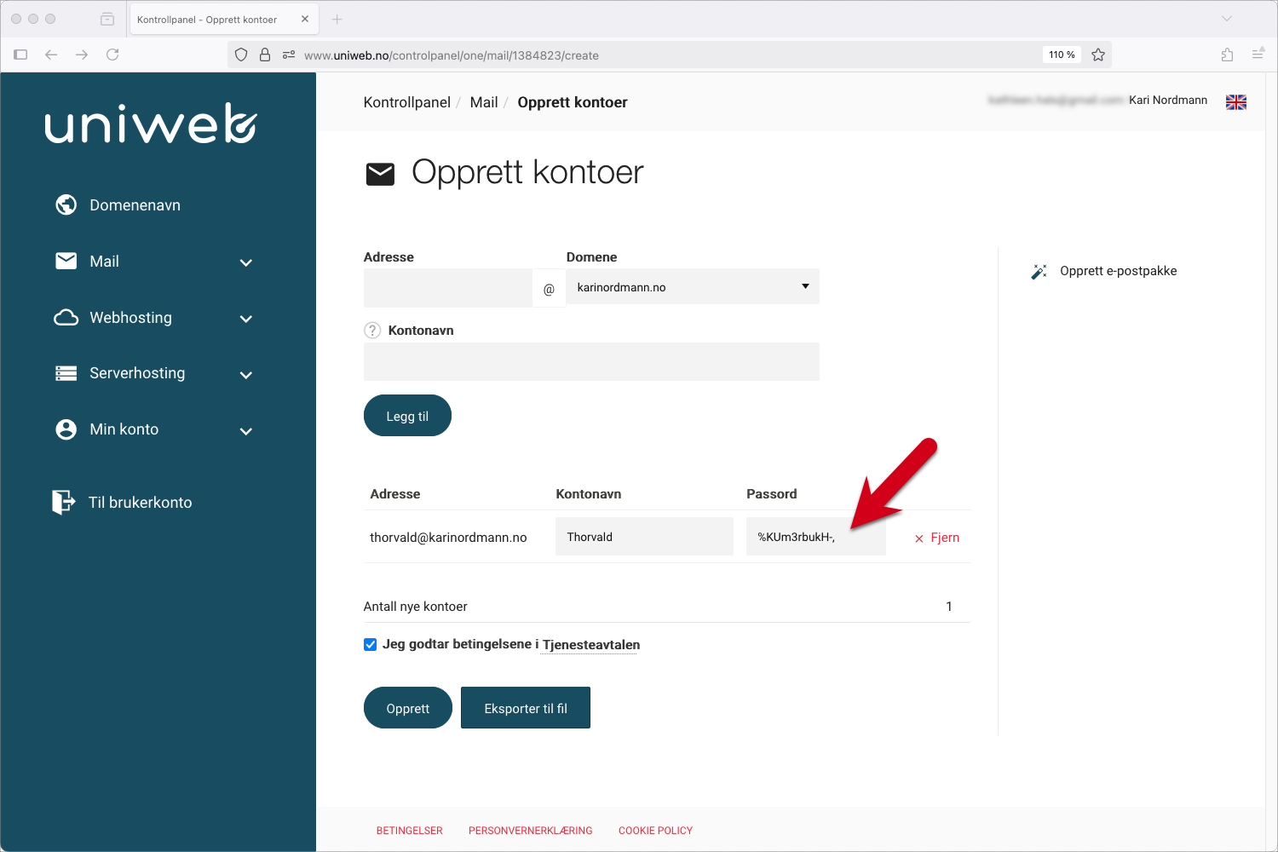This screenshot has height=852, width=1278.
Task: Open Min konto menu item
Action: 124,429
